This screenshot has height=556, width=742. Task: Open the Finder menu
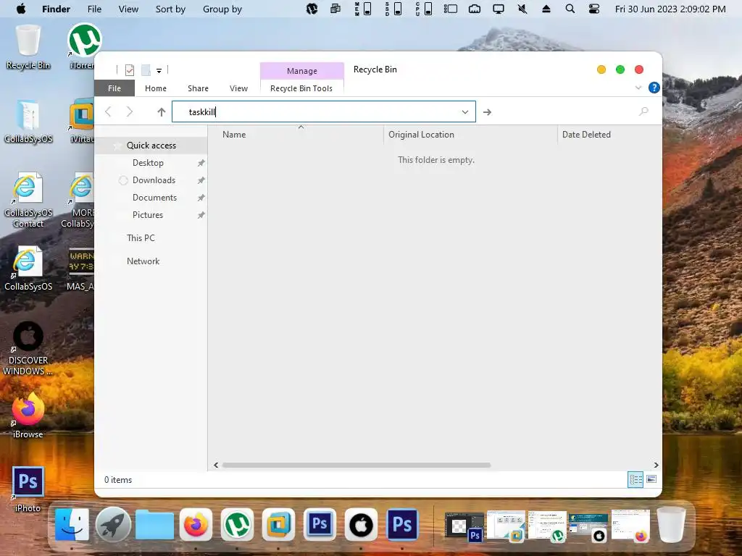56,9
